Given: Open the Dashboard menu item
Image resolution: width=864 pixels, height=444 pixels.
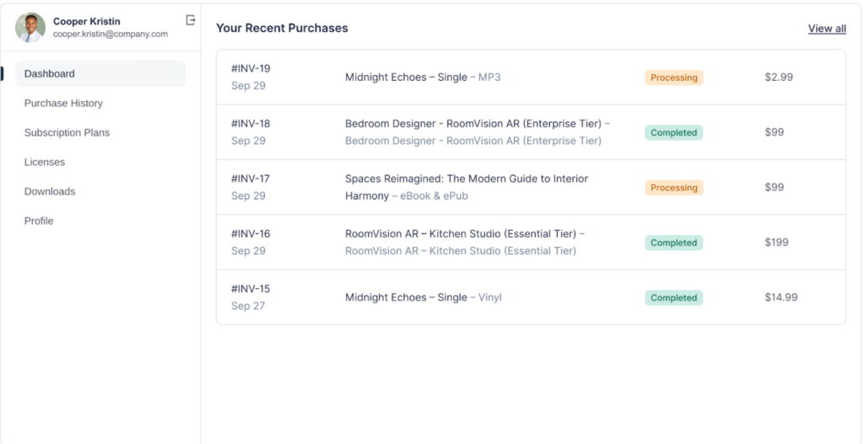Looking at the screenshot, I should [x=50, y=74].
